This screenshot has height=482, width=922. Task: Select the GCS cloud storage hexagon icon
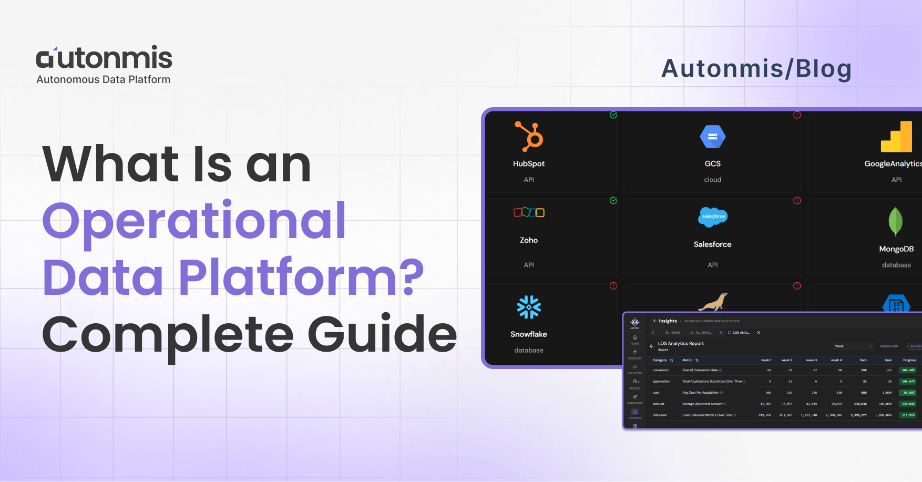click(712, 137)
